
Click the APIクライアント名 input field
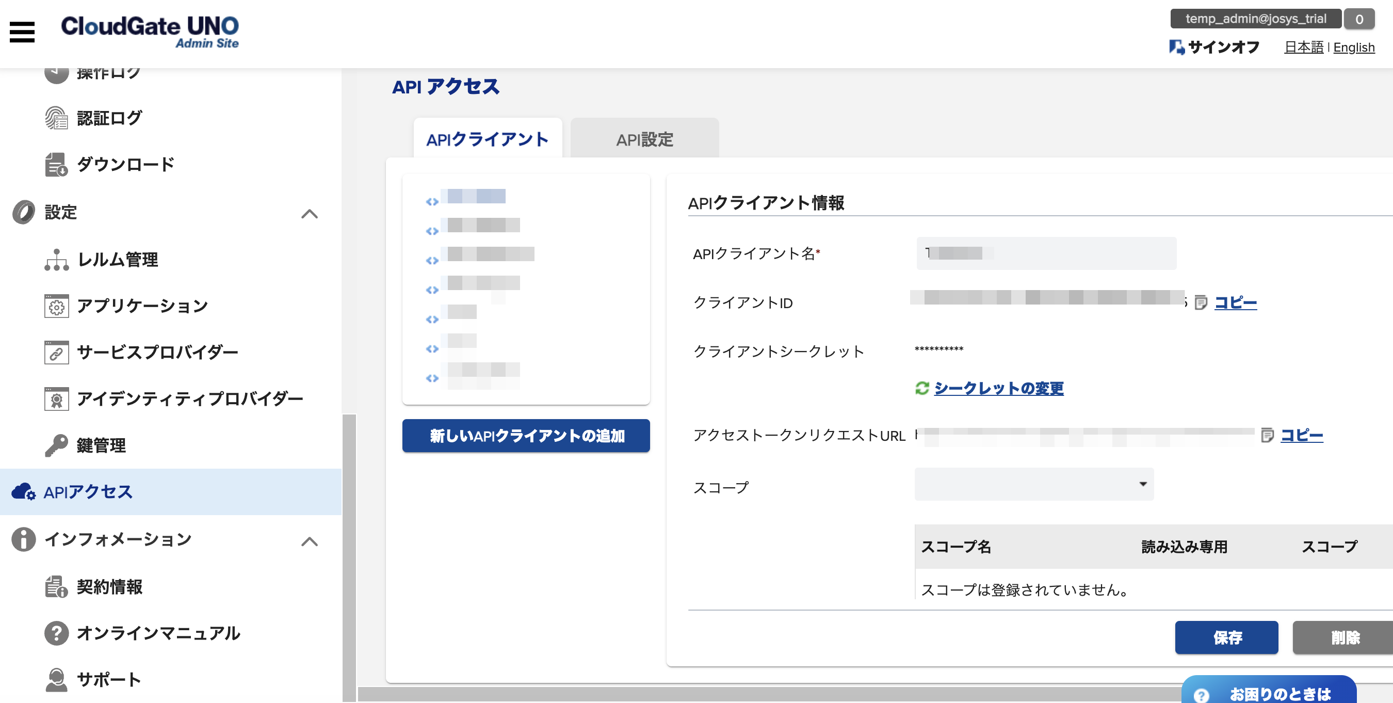[1046, 253]
